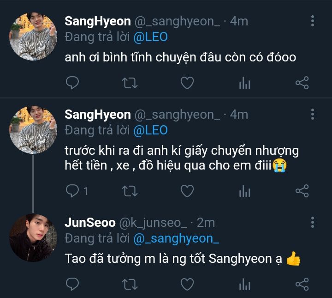This screenshot has width=332, height=298.
Task: Open more options on the first tweet
Action: point(313,21)
